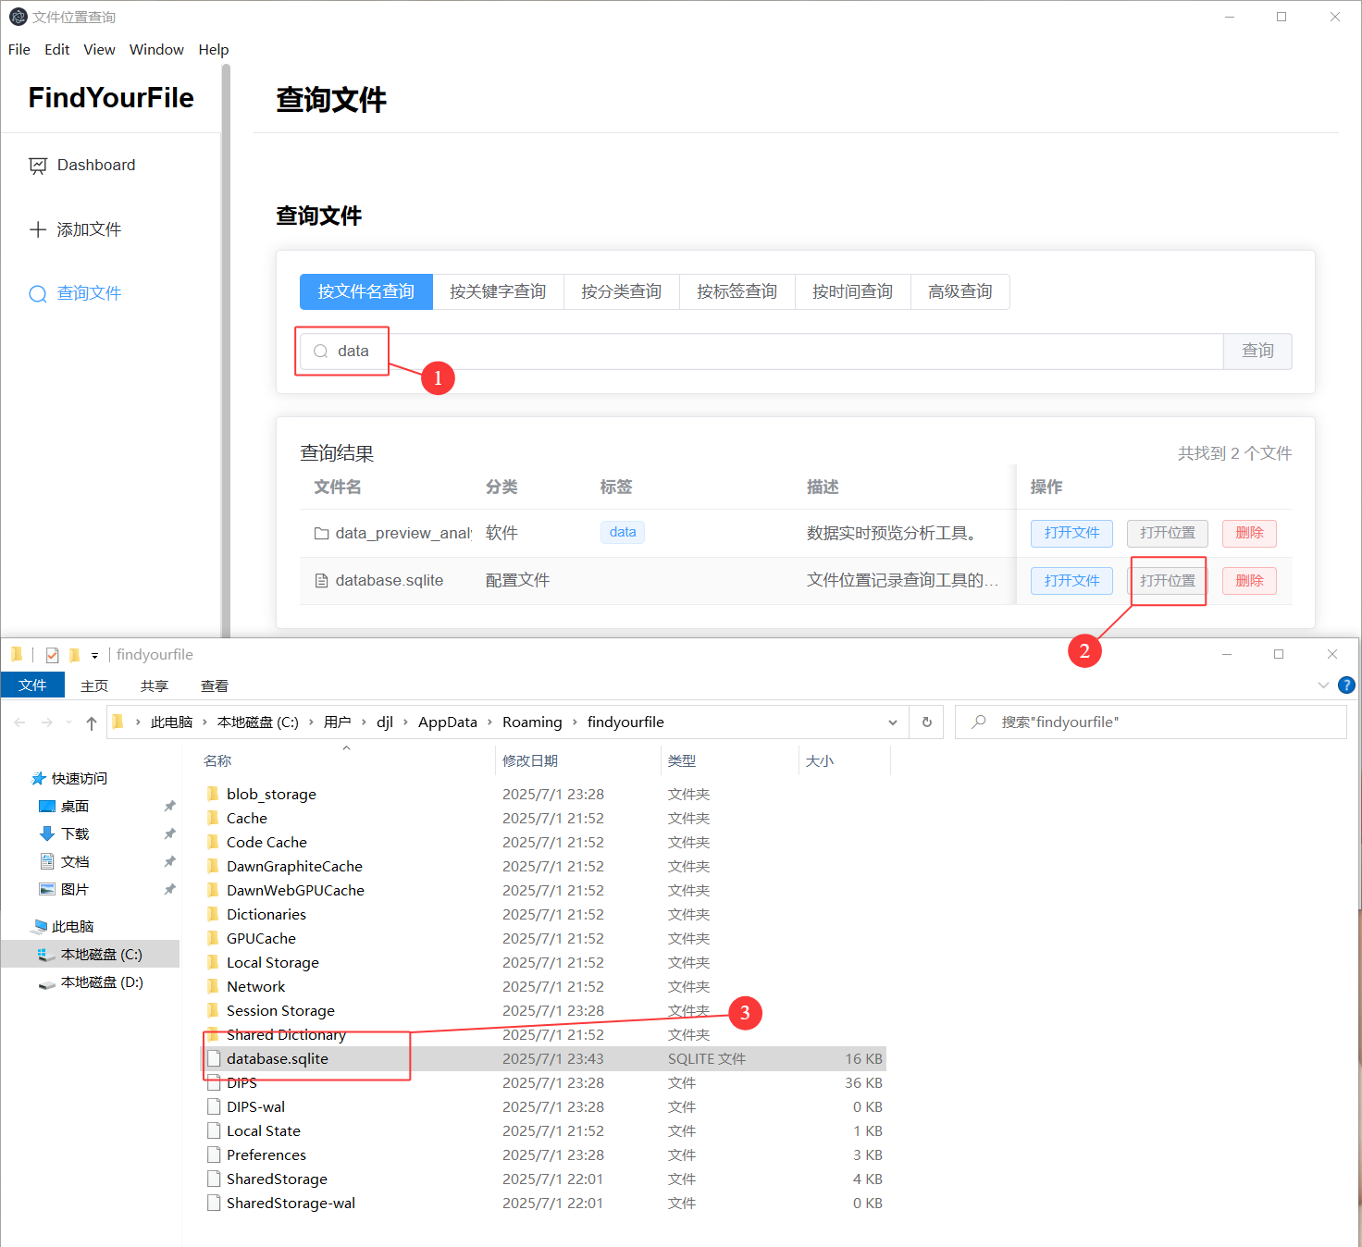Open the Window menu
The height and width of the screenshot is (1247, 1362).
156,50
